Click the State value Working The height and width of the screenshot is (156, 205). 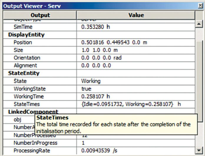[91, 81]
